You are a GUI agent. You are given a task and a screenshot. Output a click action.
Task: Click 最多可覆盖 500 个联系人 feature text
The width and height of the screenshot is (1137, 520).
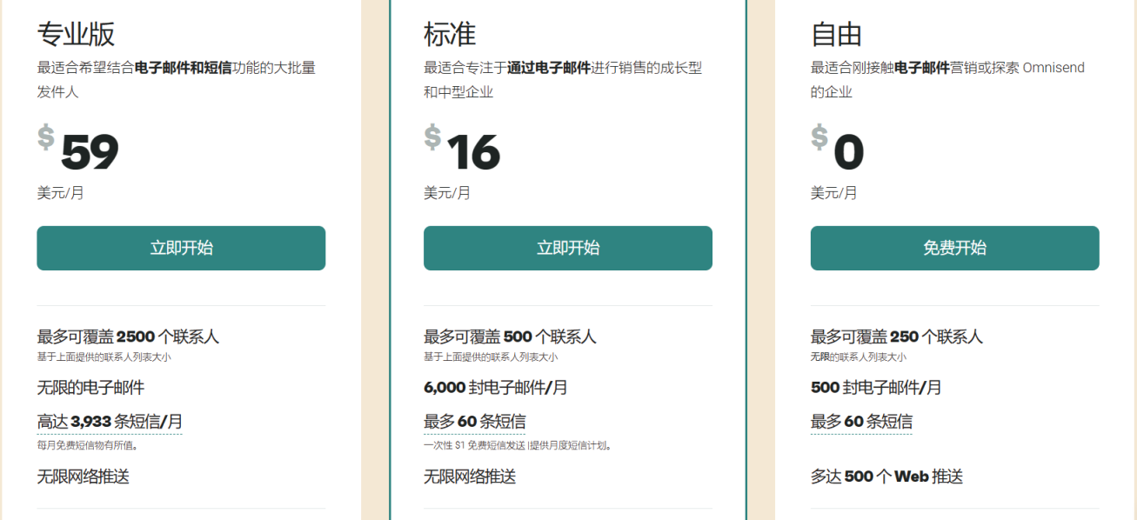click(510, 337)
